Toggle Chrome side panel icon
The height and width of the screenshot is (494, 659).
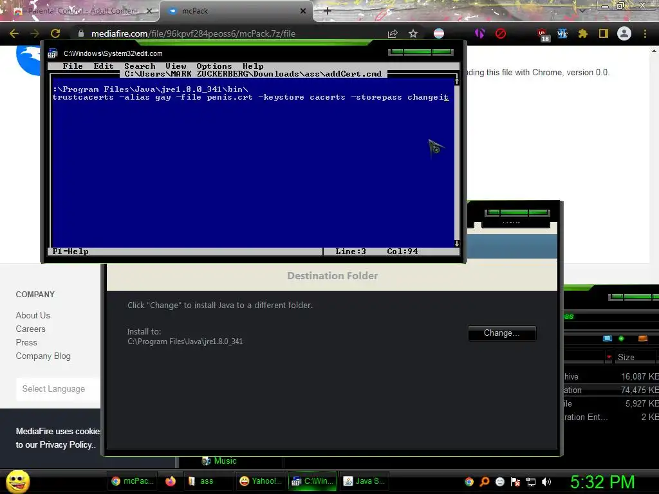(604, 33)
